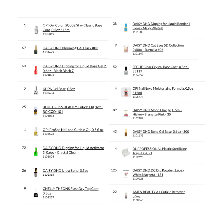The width and height of the screenshot is (222, 222).
Task: Click the DAISY DND Bond Gel Base thumbnail
Action: pyautogui.click(x=126, y=133)
